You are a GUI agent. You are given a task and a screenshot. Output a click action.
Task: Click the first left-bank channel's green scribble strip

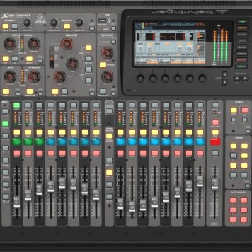coord(17,142)
